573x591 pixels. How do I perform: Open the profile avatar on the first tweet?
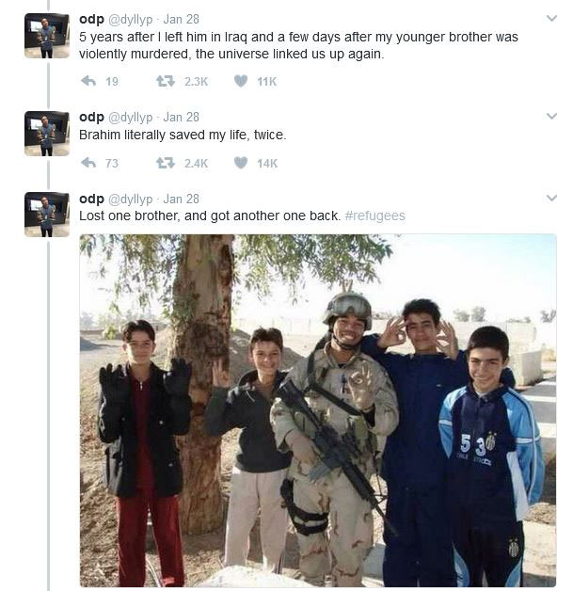(47, 36)
